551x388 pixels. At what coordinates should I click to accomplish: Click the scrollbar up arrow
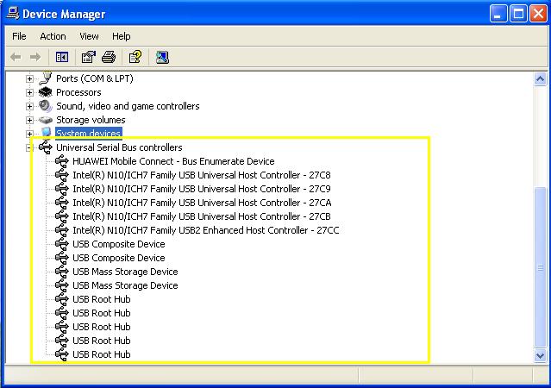[x=540, y=78]
